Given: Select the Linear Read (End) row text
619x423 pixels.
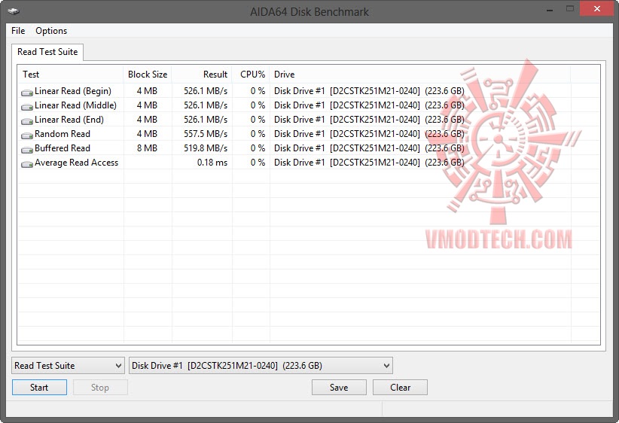Looking at the screenshot, I should point(69,120).
